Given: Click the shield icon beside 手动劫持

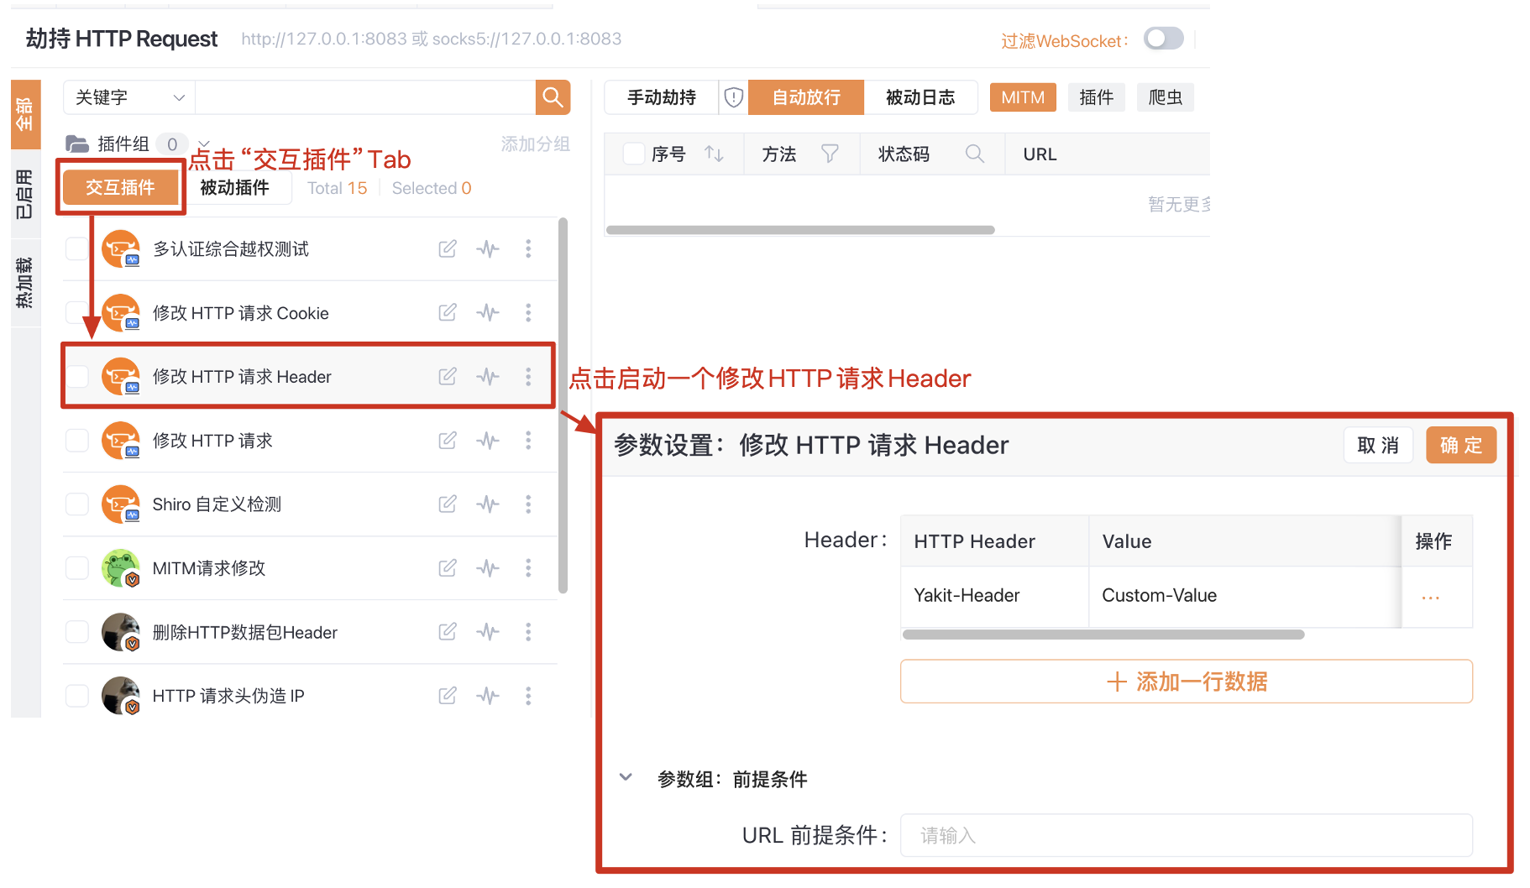Looking at the screenshot, I should [x=734, y=97].
